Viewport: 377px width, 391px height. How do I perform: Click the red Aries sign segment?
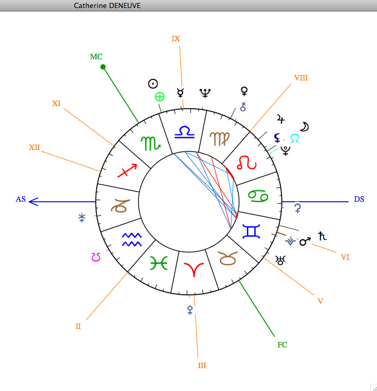point(193,270)
